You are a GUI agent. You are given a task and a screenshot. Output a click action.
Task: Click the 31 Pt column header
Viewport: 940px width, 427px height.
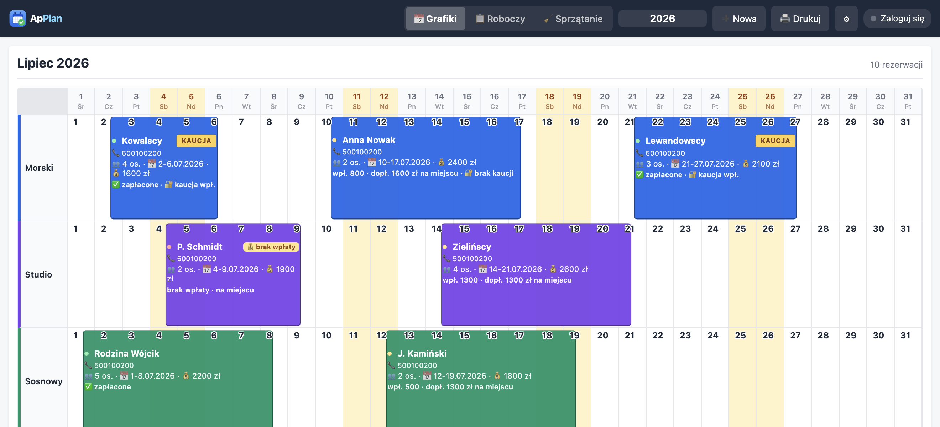[x=908, y=101]
